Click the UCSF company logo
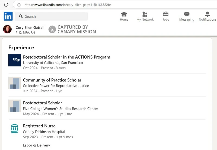The image size is (217, 150). 15,60
